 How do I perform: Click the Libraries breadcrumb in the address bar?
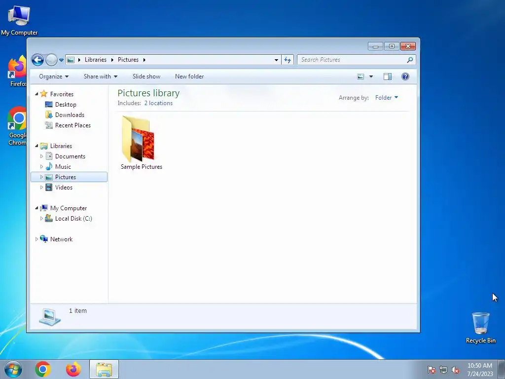pyautogui.click(x=95, y=60)
